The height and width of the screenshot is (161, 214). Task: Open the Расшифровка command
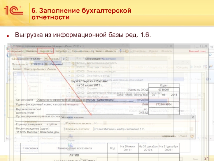coord(80,51)
